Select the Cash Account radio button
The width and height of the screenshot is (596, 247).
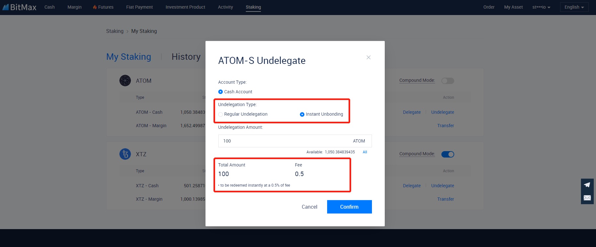coord(221,92)
